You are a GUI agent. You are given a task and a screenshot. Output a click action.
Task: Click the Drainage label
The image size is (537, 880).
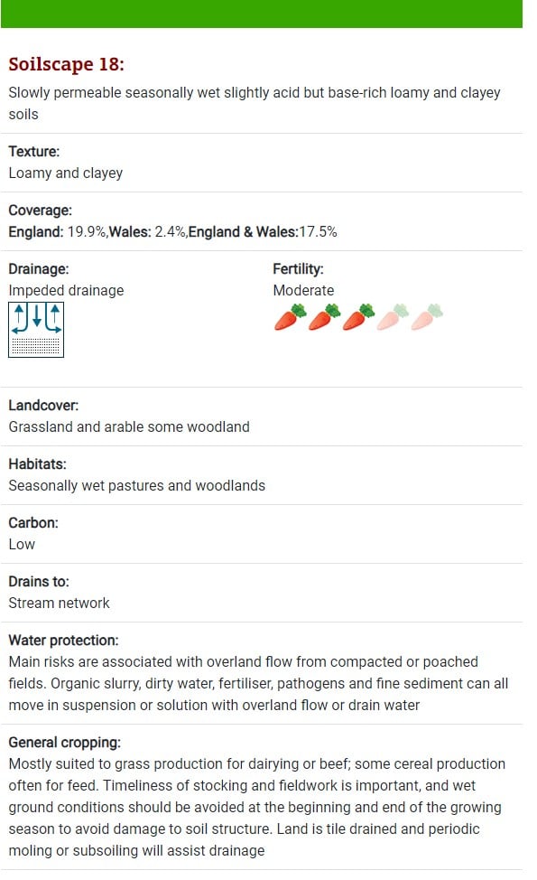(39, 269)
